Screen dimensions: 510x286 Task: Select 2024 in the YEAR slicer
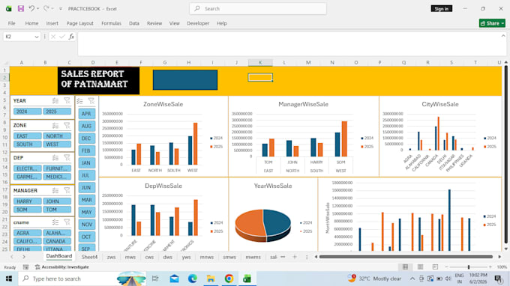[x=27, y=112]
